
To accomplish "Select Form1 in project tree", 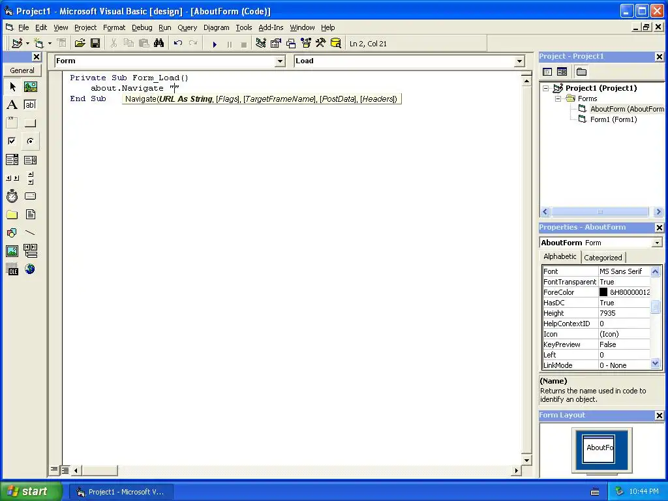I will click(x=613, y=119).
